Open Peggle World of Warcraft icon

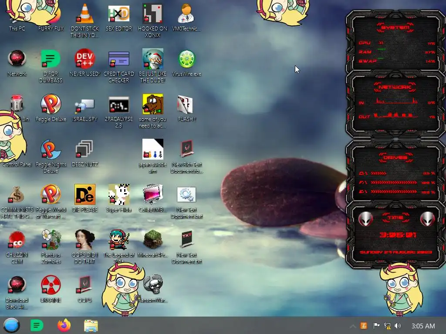[51, 202]
